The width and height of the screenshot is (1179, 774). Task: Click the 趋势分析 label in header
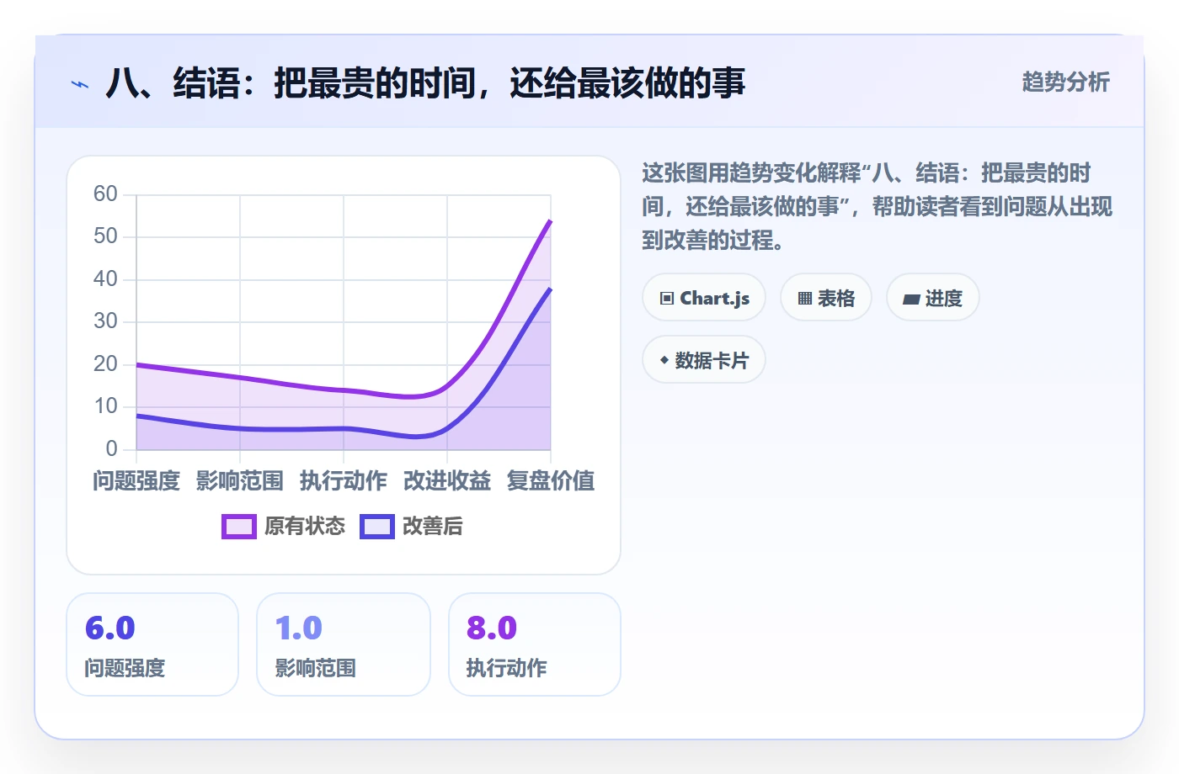tap(1066, 82)
